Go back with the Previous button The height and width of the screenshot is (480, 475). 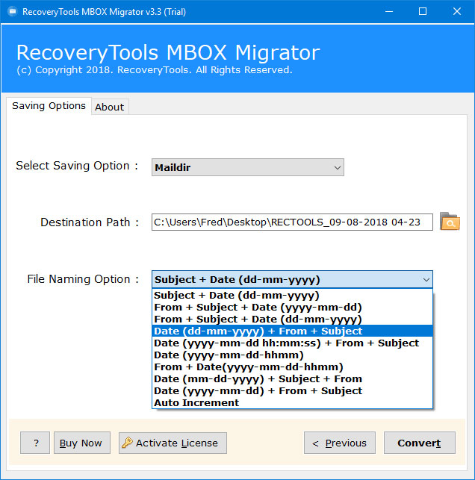pyautogui.click(x=339, y=443)
